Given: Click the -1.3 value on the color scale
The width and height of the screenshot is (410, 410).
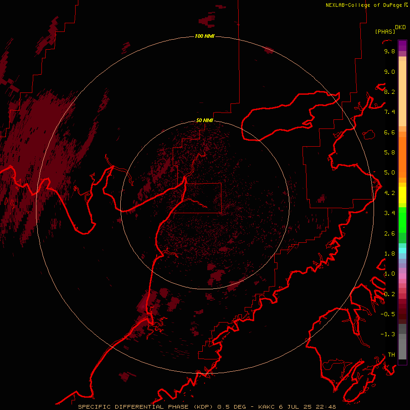Looking at the screenshot, I should click(x=388, y=334).
